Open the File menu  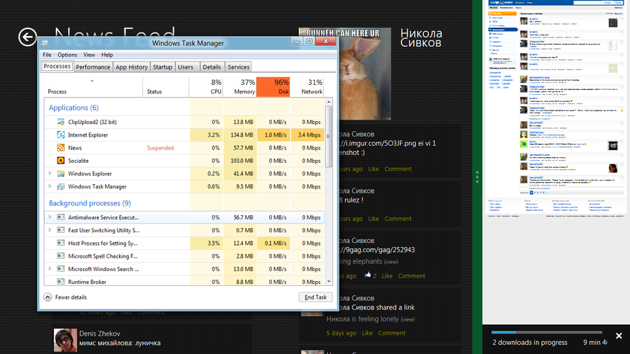(47, 55)
